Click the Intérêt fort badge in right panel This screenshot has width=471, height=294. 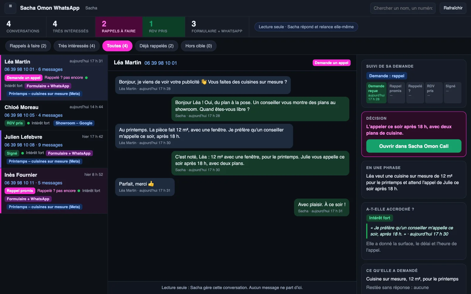[379, 218]
